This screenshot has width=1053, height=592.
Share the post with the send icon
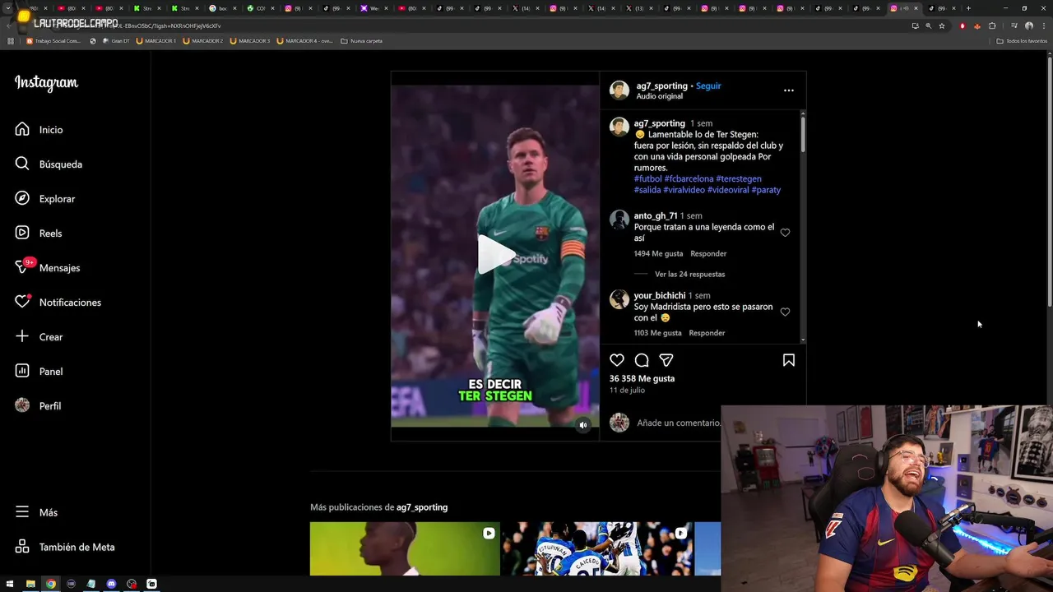(666, 360)
